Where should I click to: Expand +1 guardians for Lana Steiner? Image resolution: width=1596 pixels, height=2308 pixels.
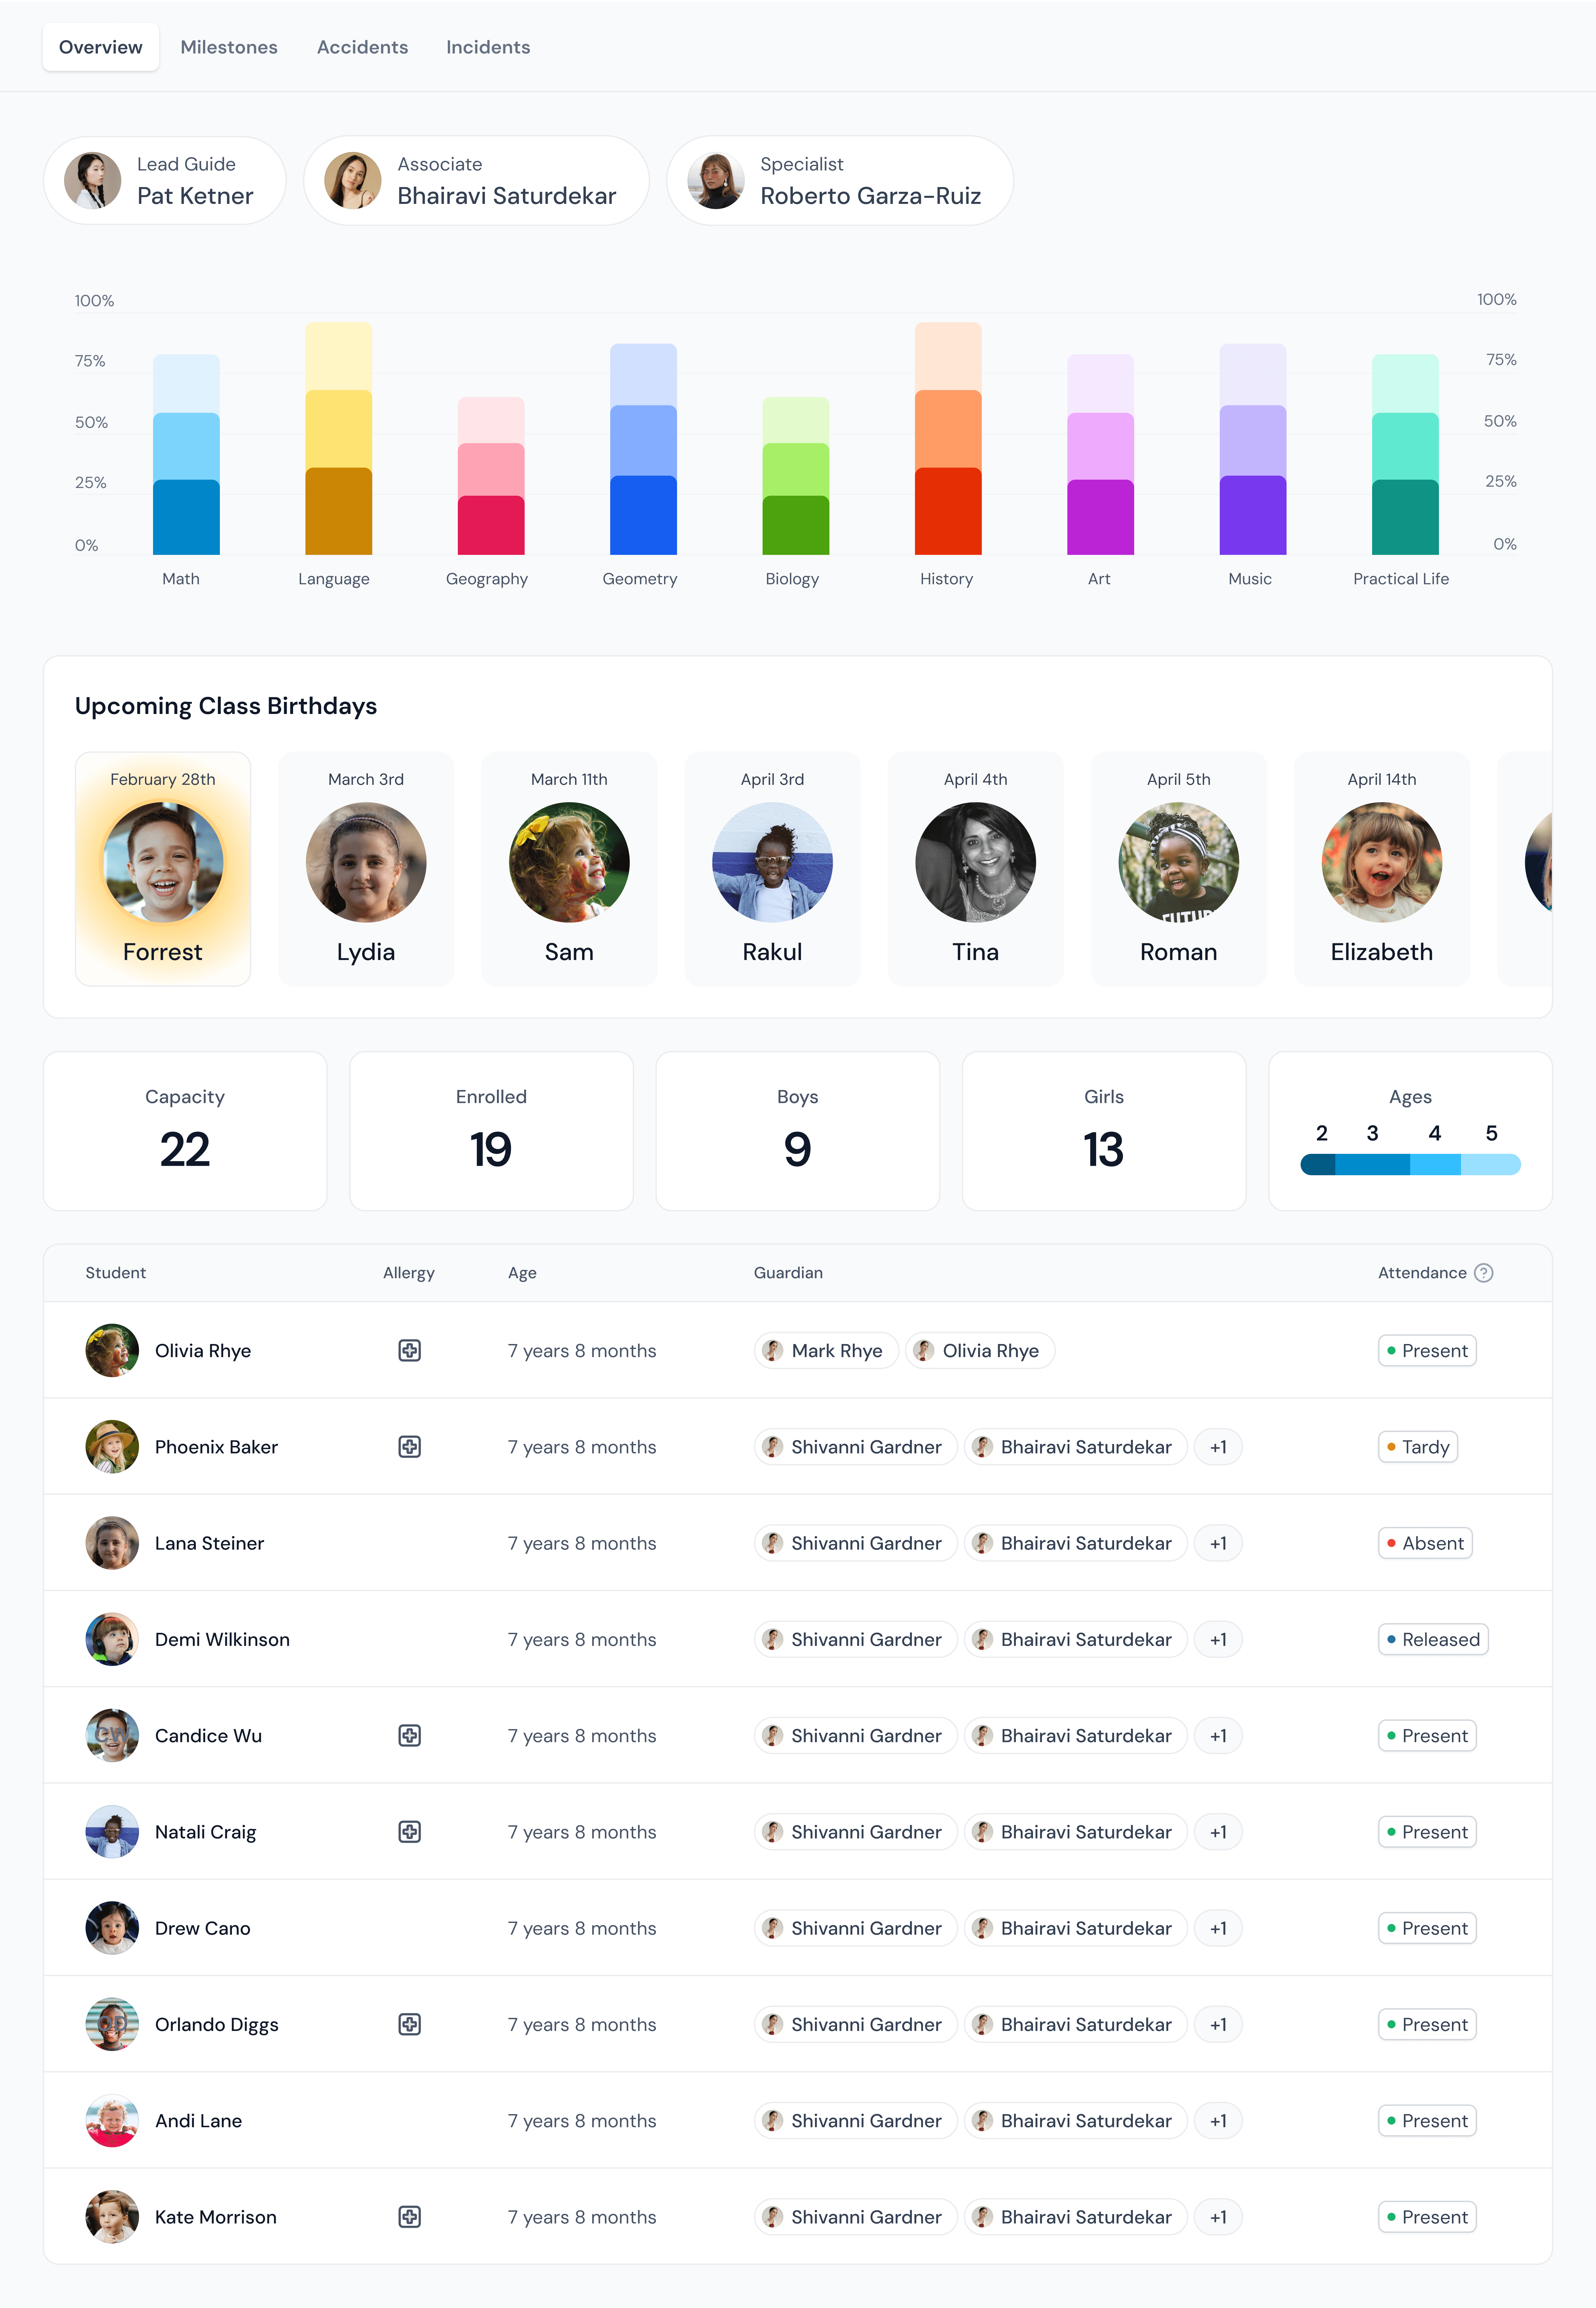(1218, 1543)
